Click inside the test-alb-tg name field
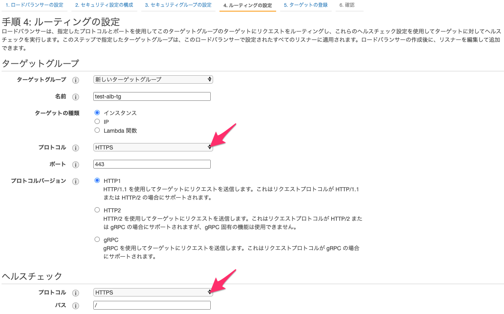Screen dimensions: 504x314 point(152,96)
